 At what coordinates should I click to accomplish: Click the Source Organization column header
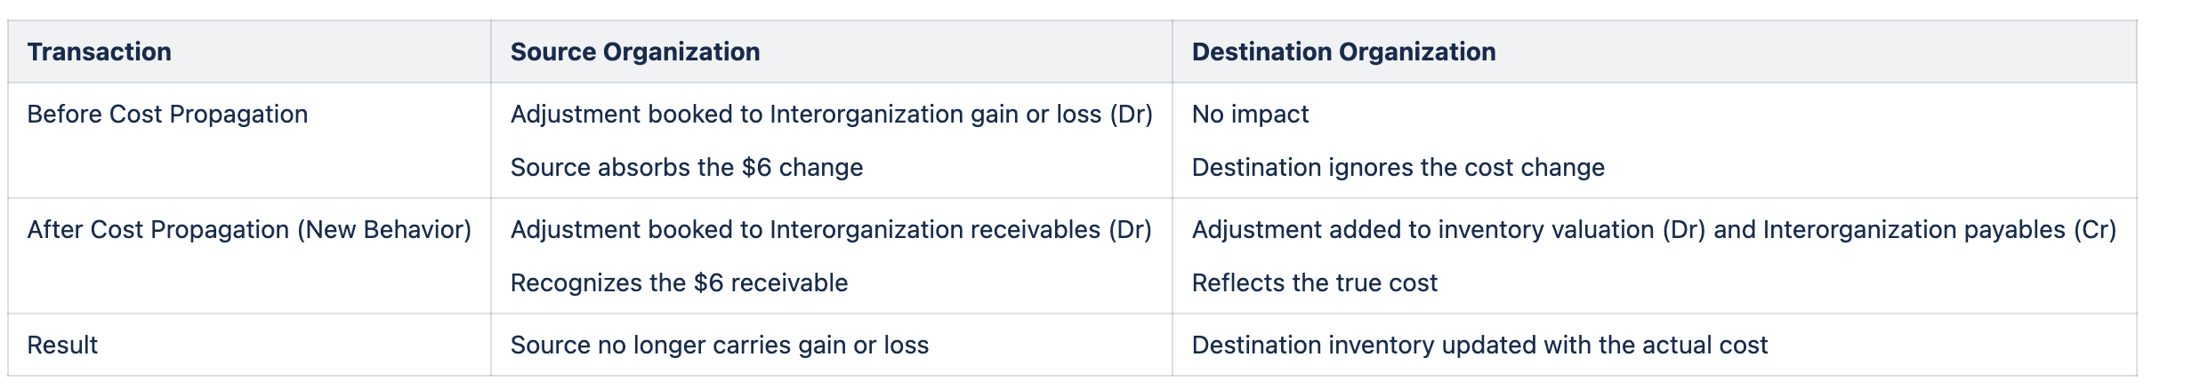click(634, 52)
